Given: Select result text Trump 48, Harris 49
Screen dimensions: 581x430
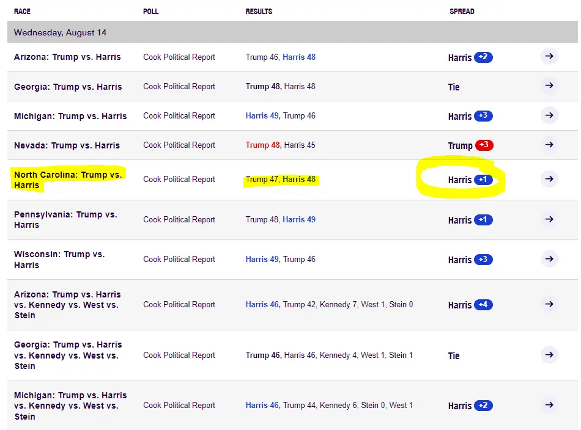Looking at the screenshot, I should 281,219.
